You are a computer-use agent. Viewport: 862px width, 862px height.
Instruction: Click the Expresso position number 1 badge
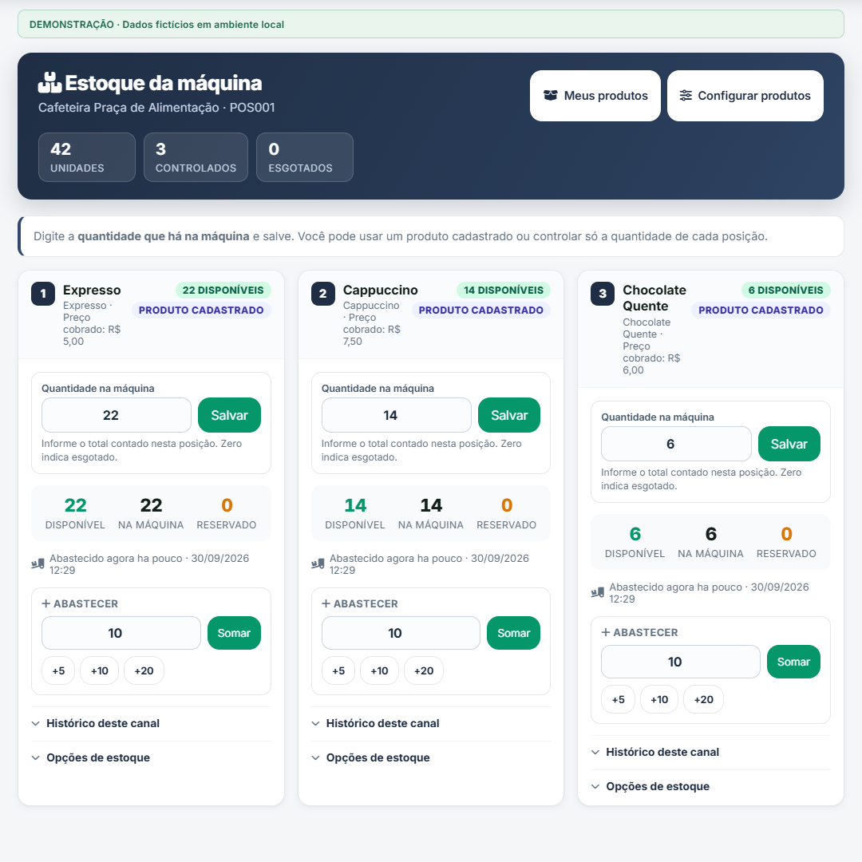[x=43, y=294]
